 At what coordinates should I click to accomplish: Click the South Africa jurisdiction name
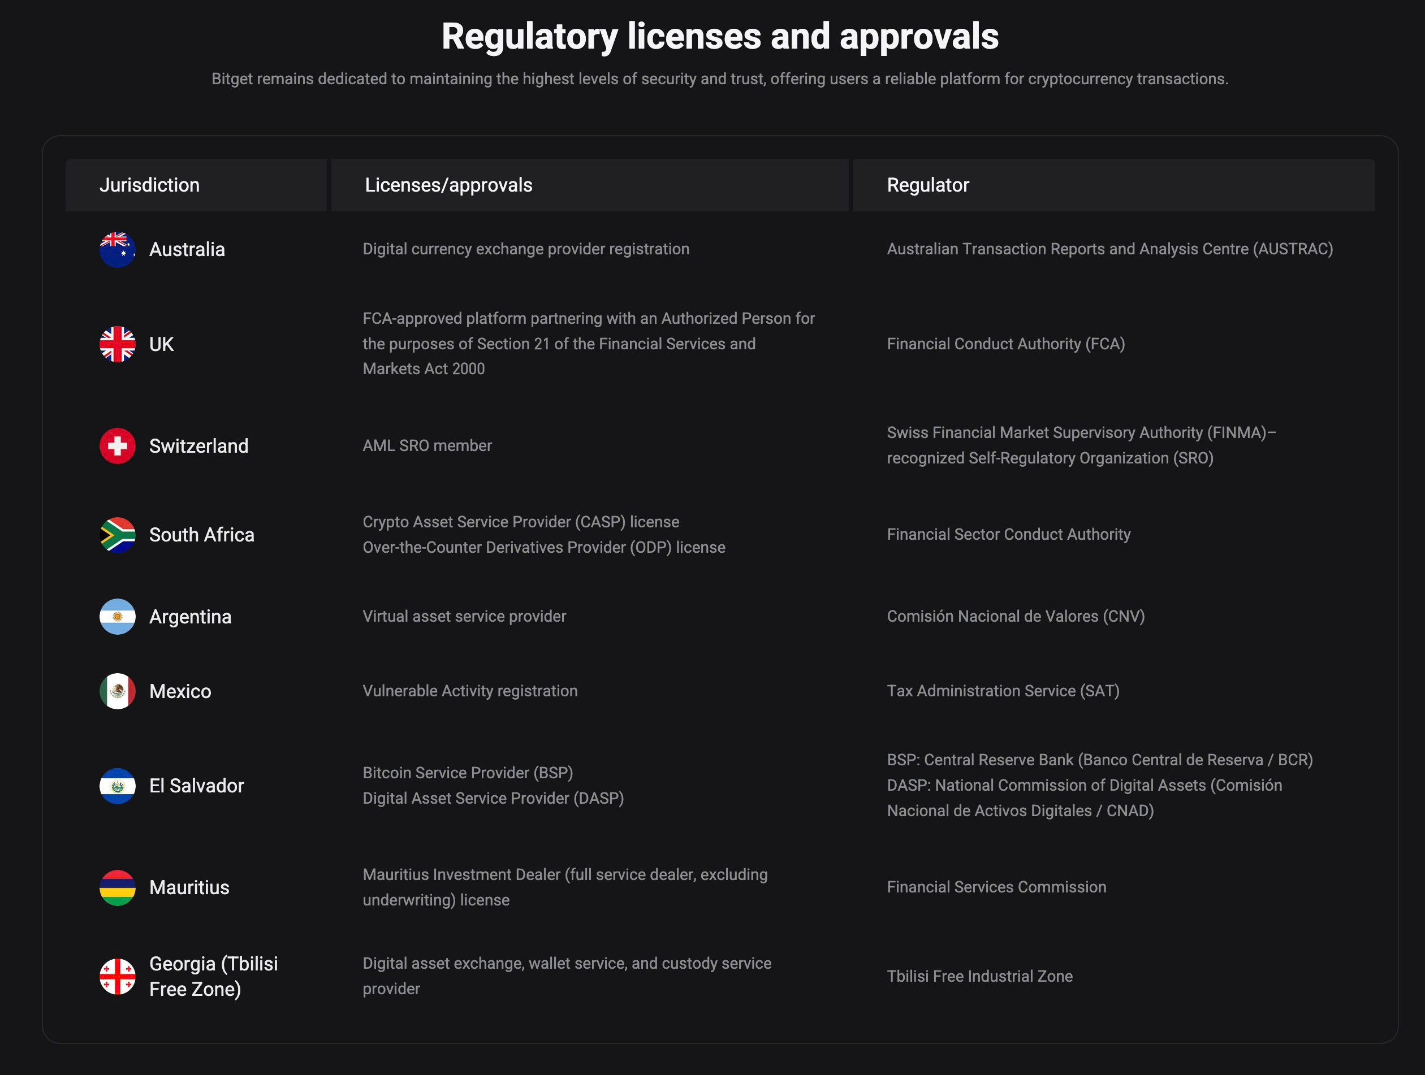point(202,535)
